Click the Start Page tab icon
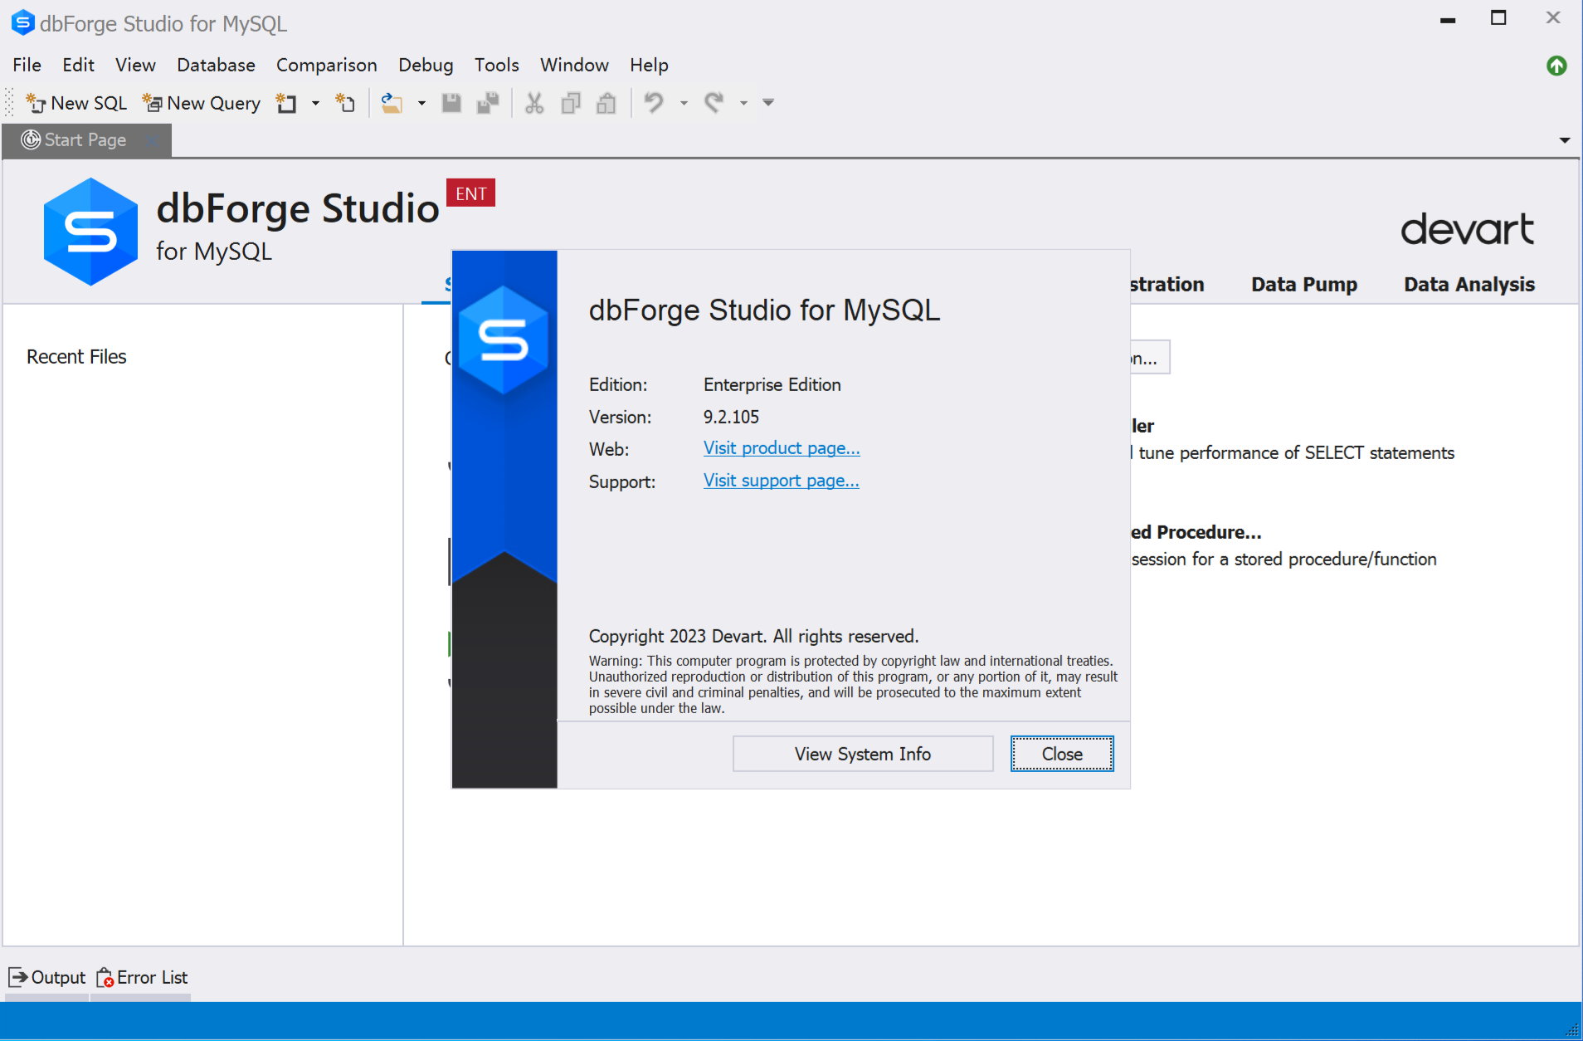Screen dimensions: 1583x1041 (31, 139)
